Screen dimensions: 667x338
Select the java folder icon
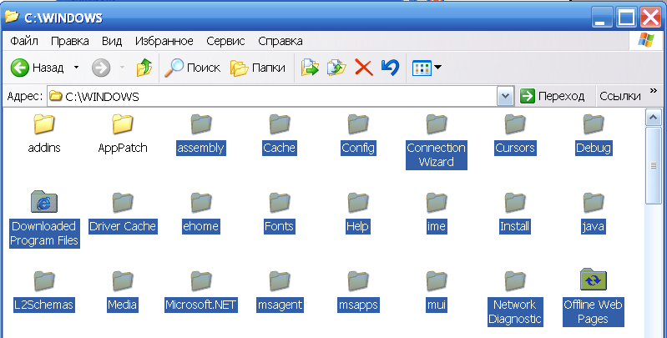(594, 202)
